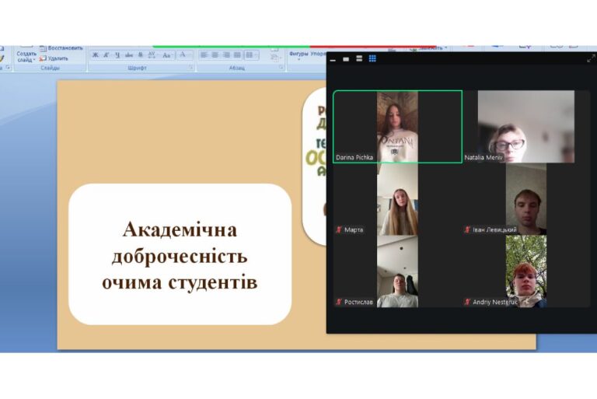Viewport: 597px width, 399px height.
Task: Click the Слайды group label
Action: 51,68
